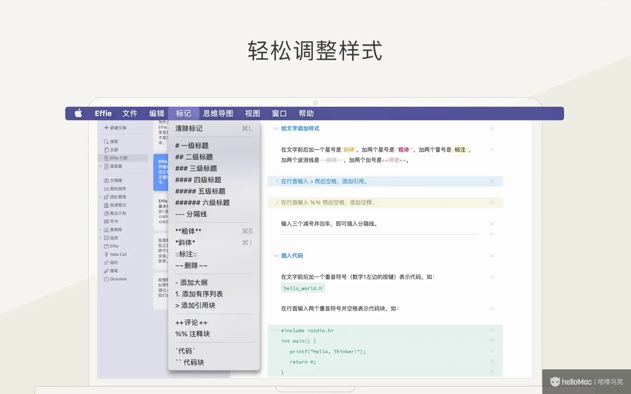Screen dimensions: 631x394
Task: Open the 文件 menu
Action: point(130,114)
